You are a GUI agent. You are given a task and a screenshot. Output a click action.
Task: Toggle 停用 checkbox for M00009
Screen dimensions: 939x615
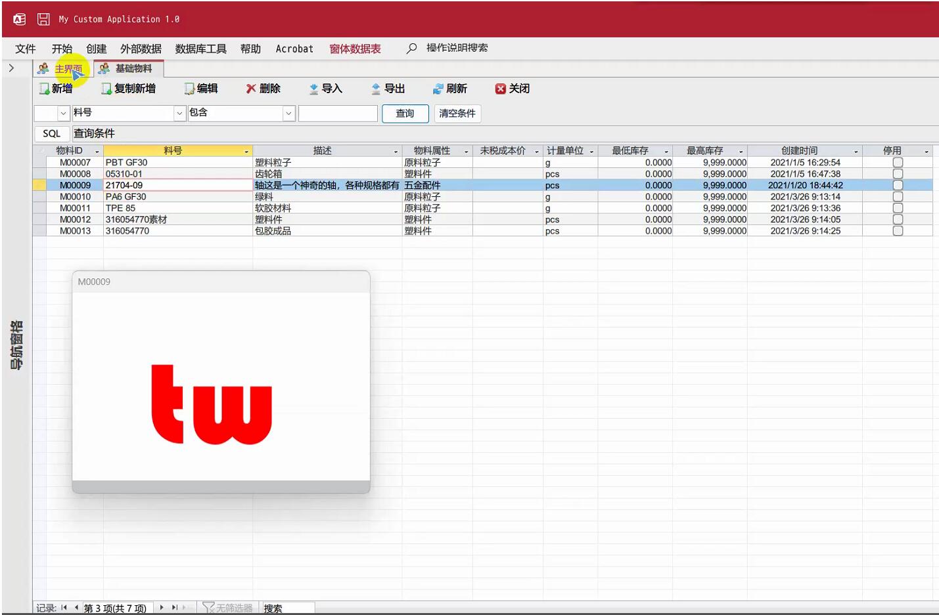click(x=898, y=185)
